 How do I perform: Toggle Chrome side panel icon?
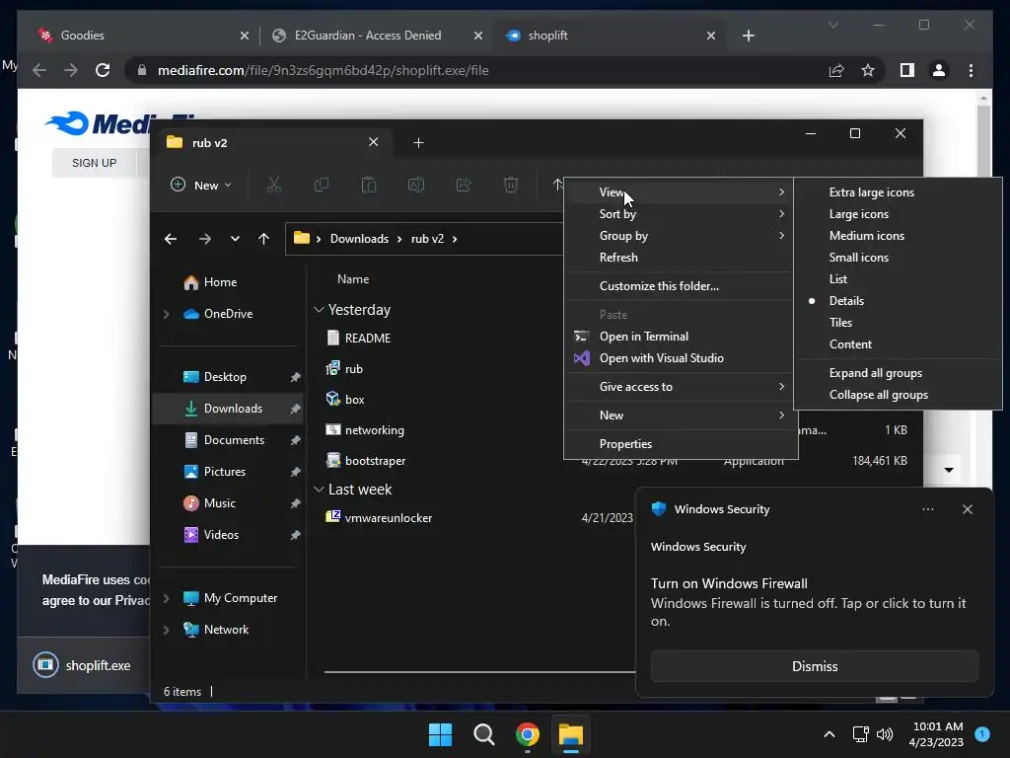point(907,70)
